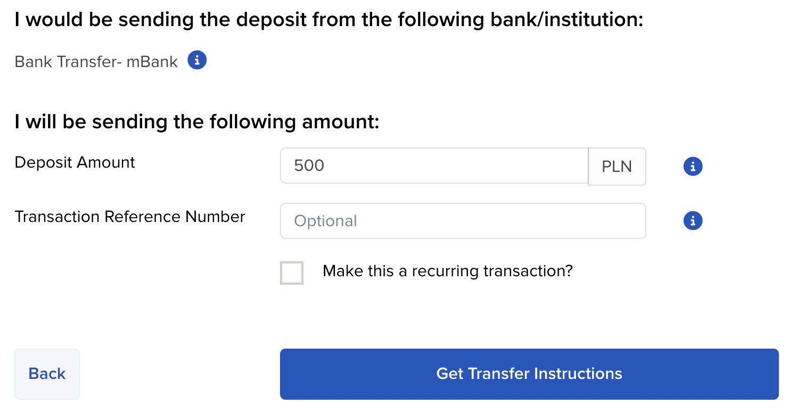Screen dimensions: 805x413
Task: Click the 500 value in the amount box
Action: pos(309,166)
